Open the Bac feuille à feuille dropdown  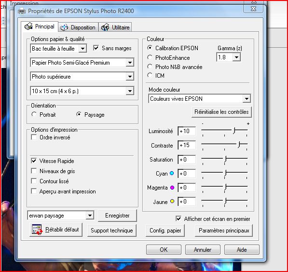click(x=58, y=49)
